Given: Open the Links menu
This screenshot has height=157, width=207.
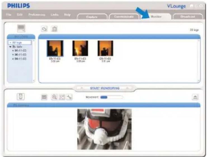Looking at the screenshot, I should pyautogui.click(x=54, y=15).
